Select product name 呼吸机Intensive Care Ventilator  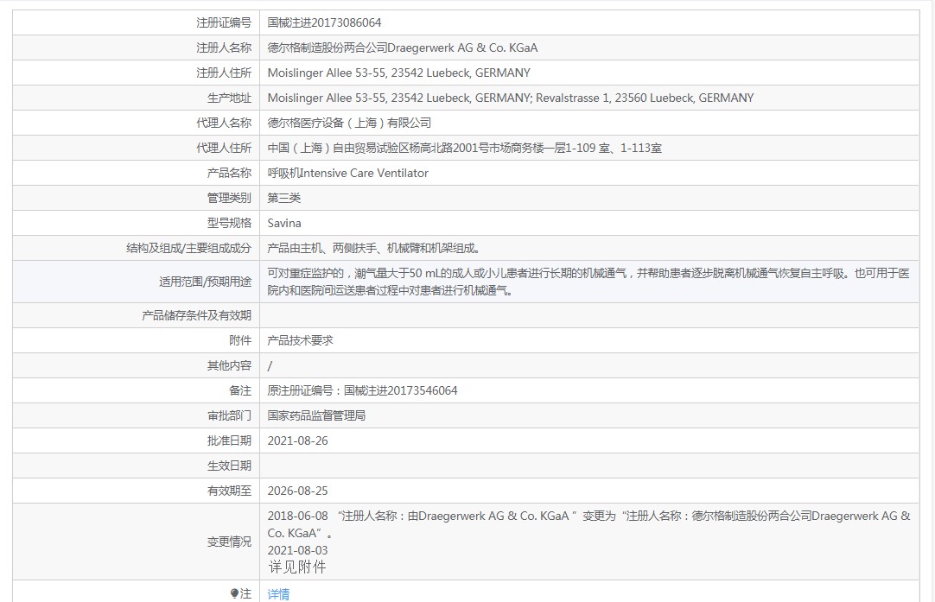(347, 173)
